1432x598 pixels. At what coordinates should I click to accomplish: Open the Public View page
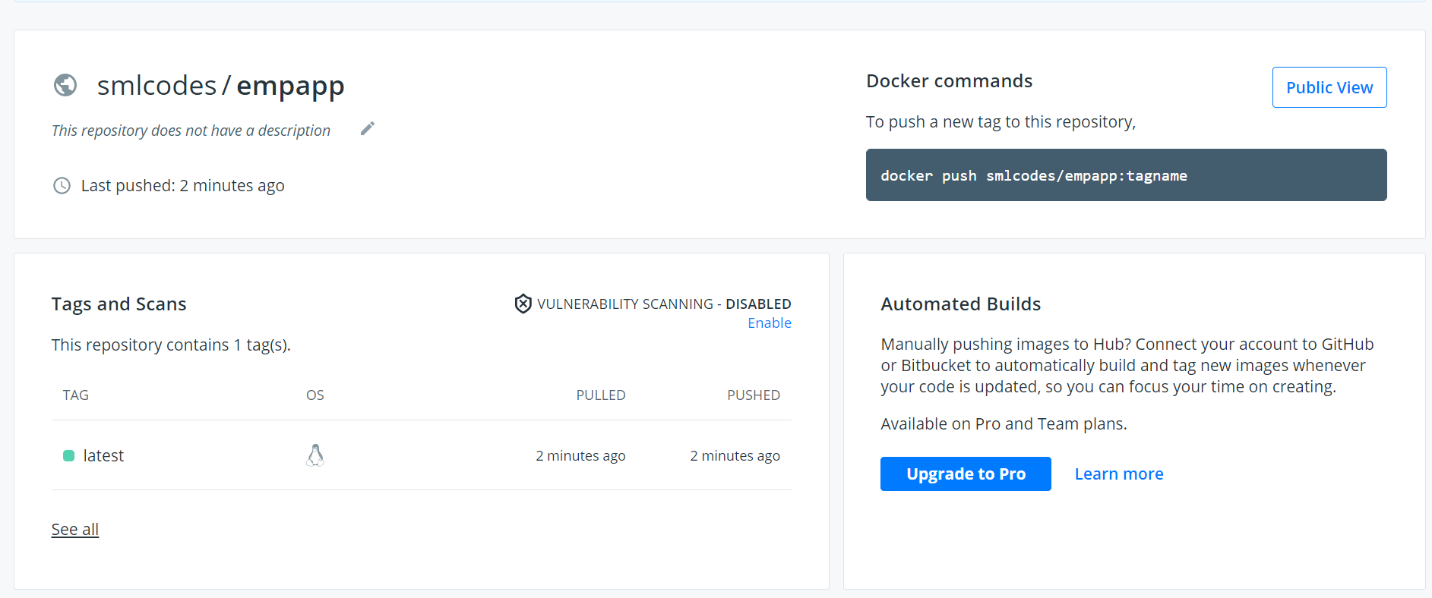1329,87
